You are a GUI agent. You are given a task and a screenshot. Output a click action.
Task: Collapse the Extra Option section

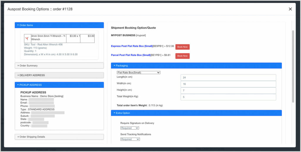tap(196, 113)
